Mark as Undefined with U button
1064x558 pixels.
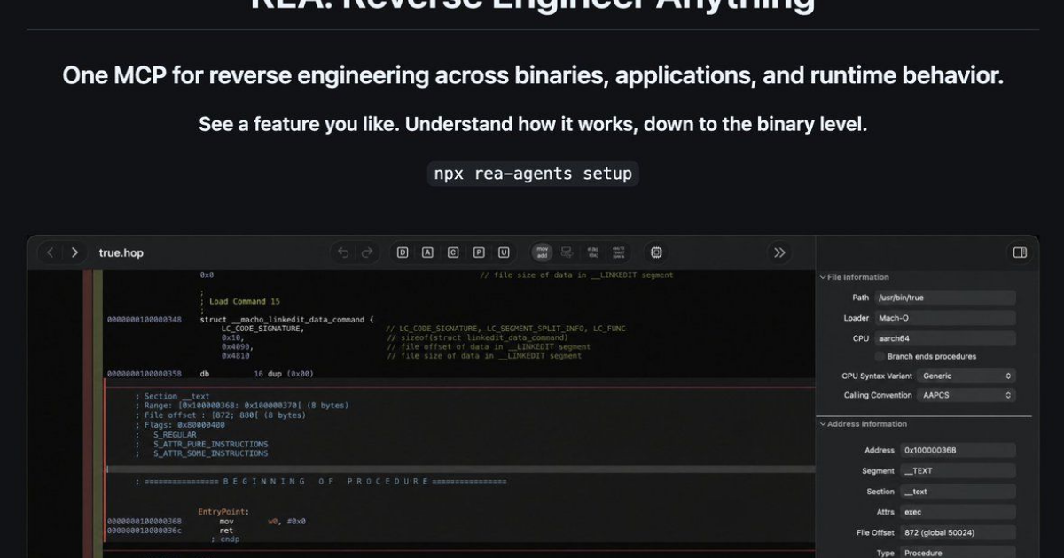(x=504, y=252)
